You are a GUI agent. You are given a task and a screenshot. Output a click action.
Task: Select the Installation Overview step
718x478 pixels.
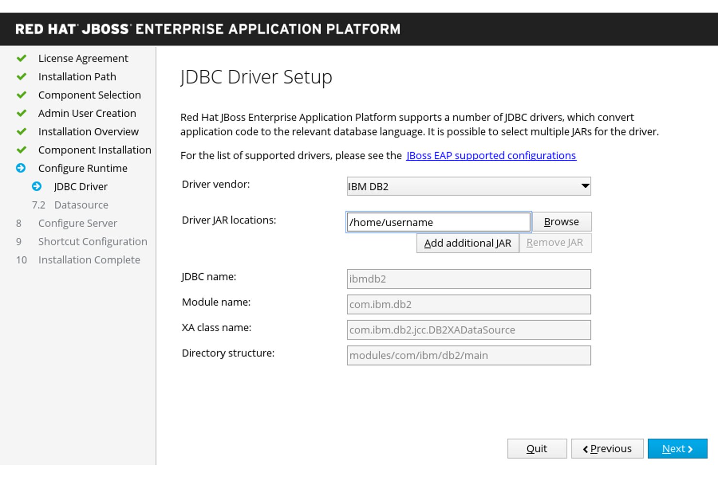[x=88, y=132]
